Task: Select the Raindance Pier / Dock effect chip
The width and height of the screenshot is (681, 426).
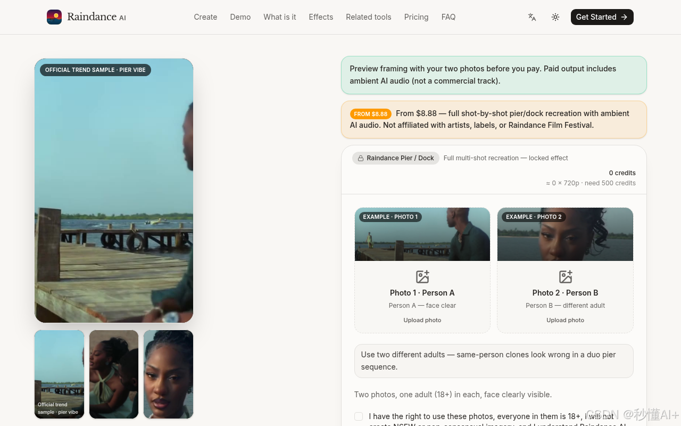Action: click(x=396, y=158)
